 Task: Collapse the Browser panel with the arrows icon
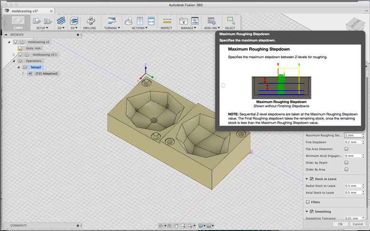[x=6, y=35]
